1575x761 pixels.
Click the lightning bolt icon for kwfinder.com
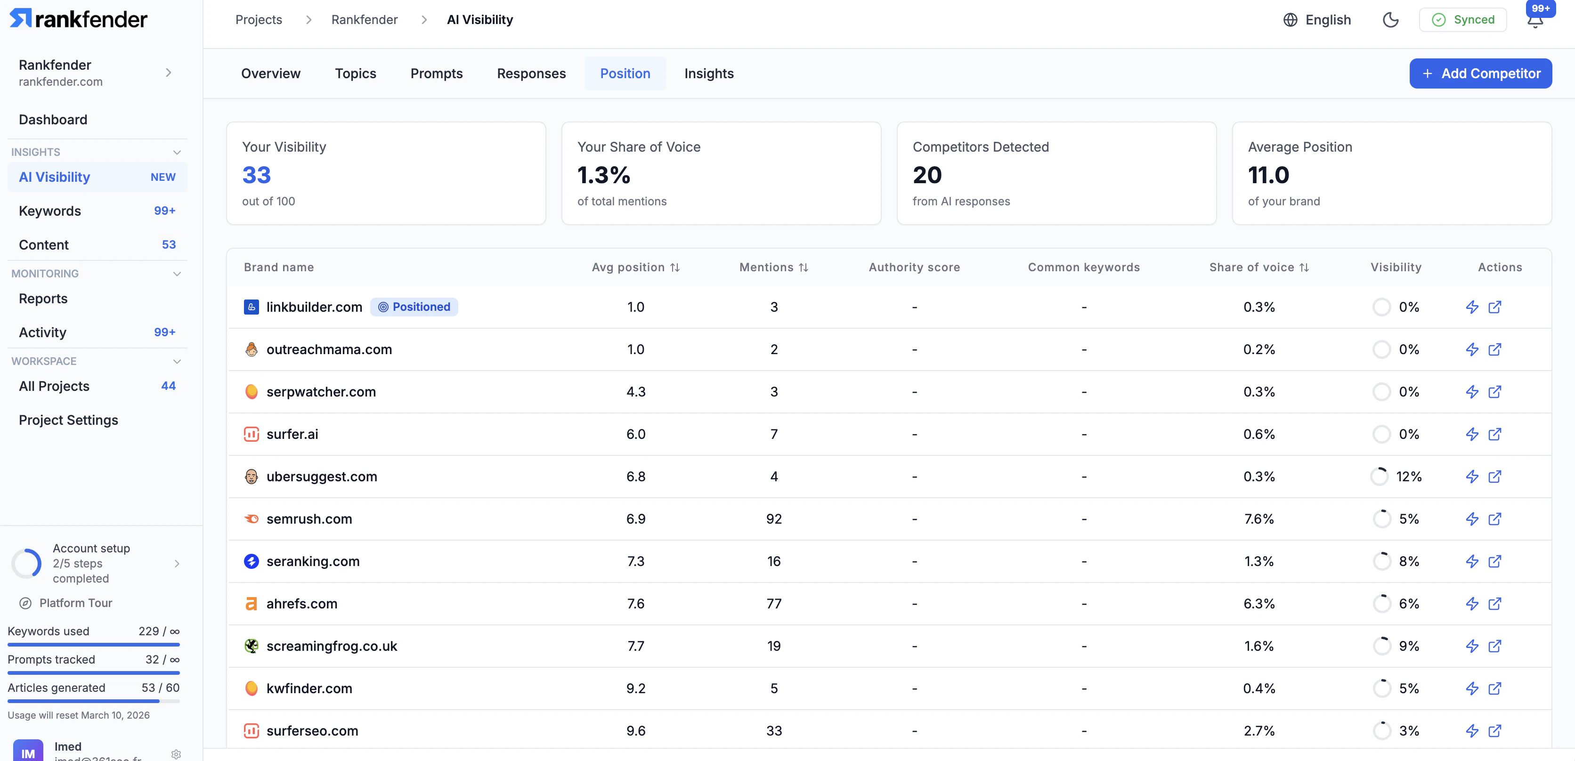pos(1472,688)
